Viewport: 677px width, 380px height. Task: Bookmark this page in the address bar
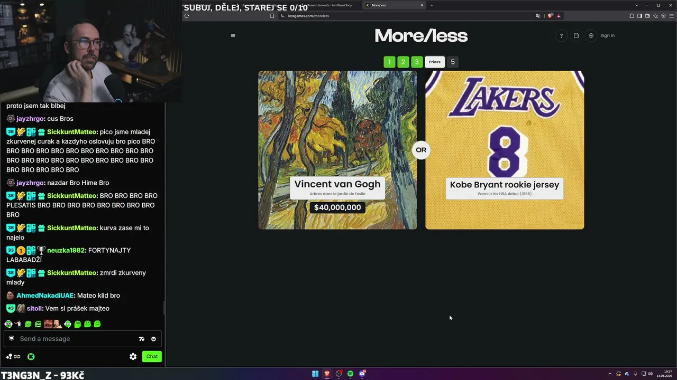pyautogui.click(x=272, y=16)
